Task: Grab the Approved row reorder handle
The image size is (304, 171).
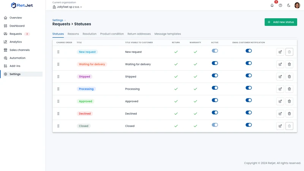Action: pyautogui.click(x=59, y=101)
